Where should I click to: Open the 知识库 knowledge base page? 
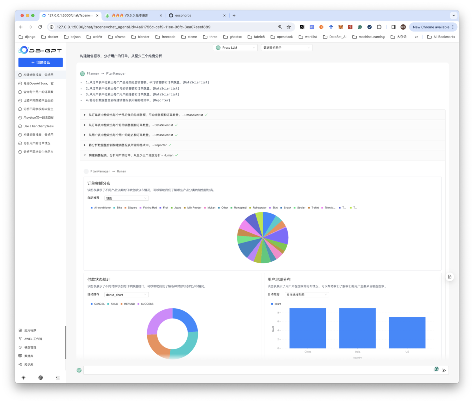click(29, 364)
